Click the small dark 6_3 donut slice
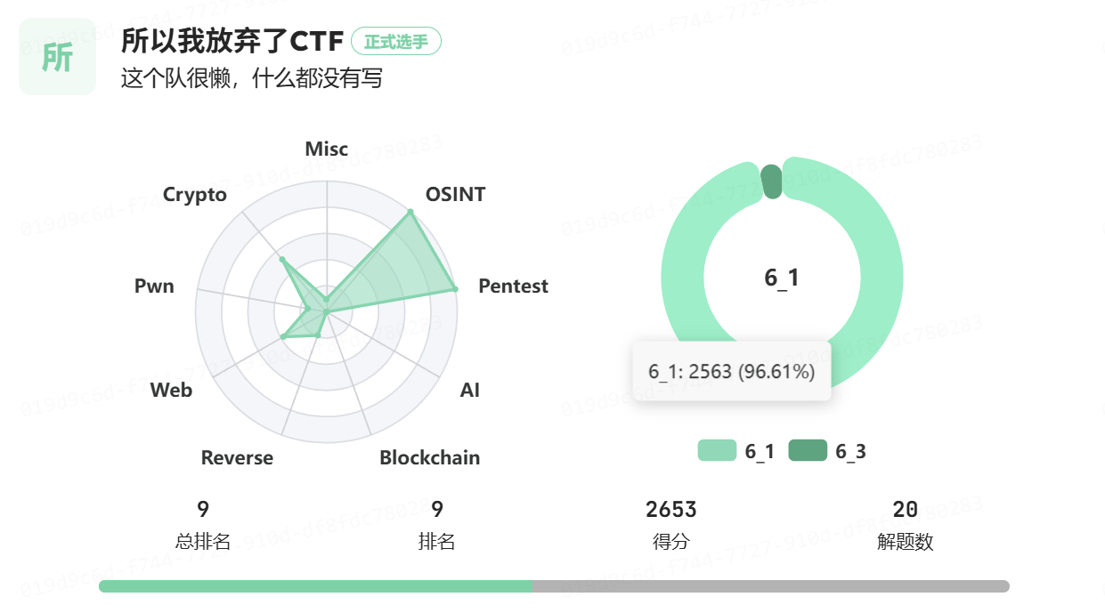 [772, 181]
